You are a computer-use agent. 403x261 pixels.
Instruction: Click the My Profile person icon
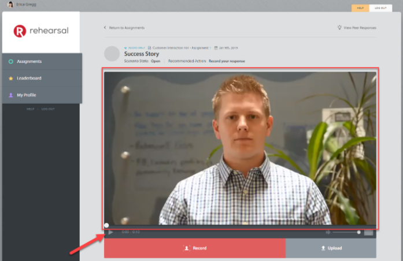[10, 95]
